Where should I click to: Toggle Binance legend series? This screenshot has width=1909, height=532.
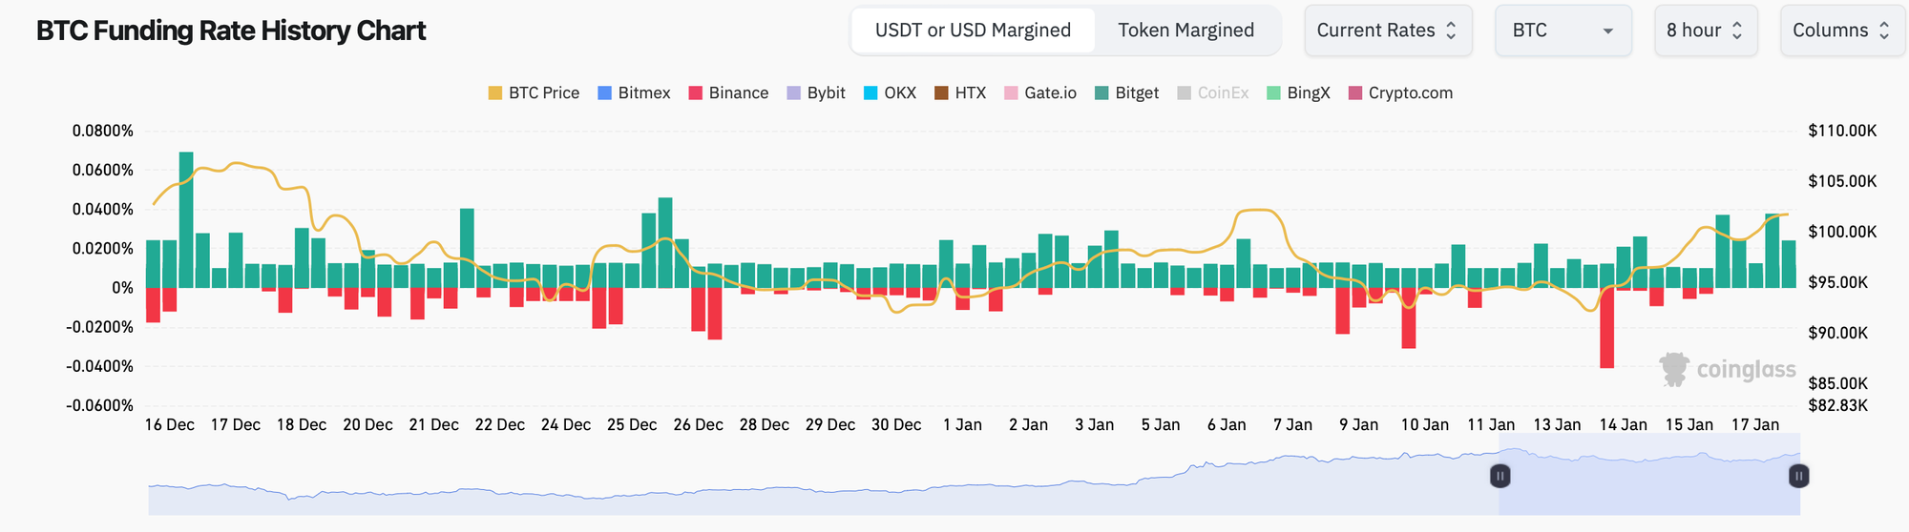tap(728, 92)
